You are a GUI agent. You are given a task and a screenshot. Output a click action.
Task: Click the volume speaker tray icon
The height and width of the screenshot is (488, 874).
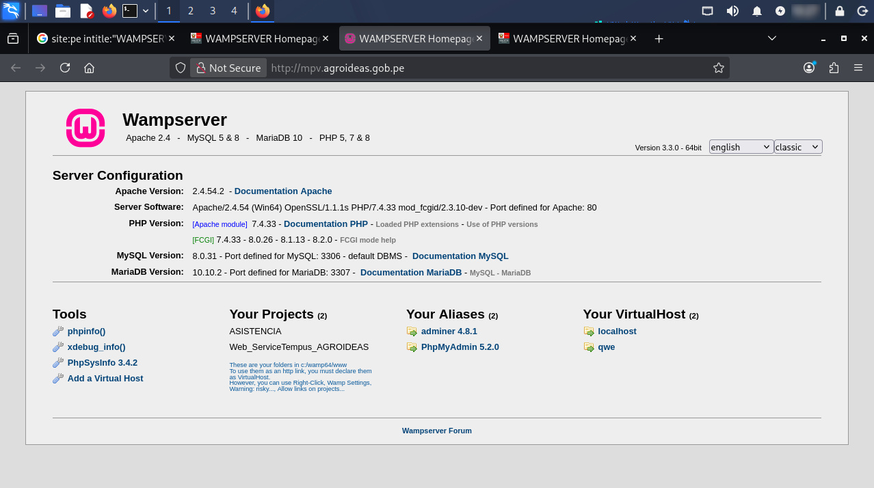(732, 11)
